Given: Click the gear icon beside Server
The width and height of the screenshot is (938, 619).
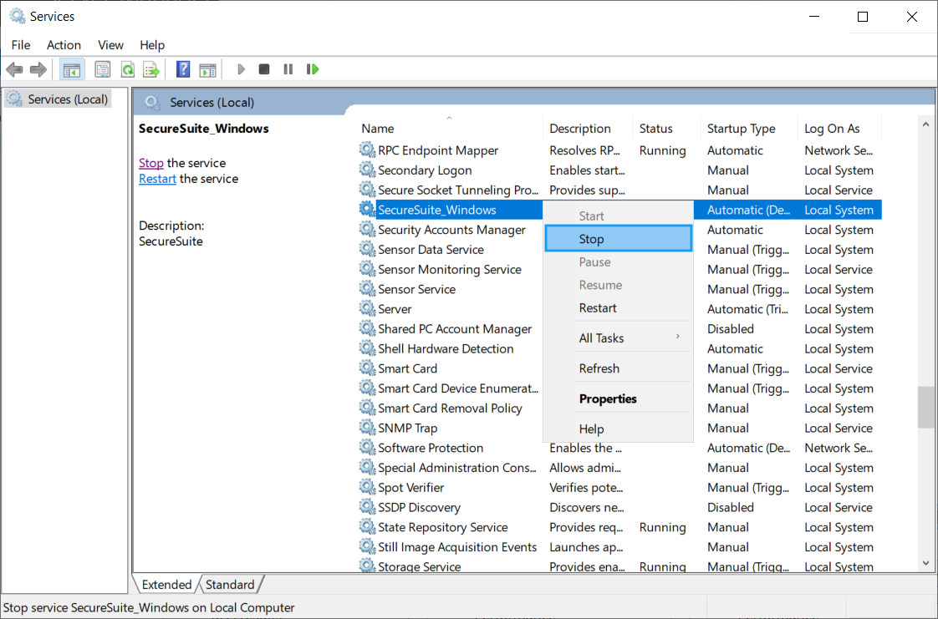Looking at the screenshot, I should pyautogui.click(x=367, y=308).
